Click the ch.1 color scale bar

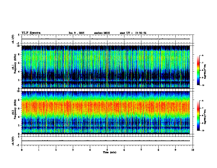pyautogui.click(x=198, y=70)
